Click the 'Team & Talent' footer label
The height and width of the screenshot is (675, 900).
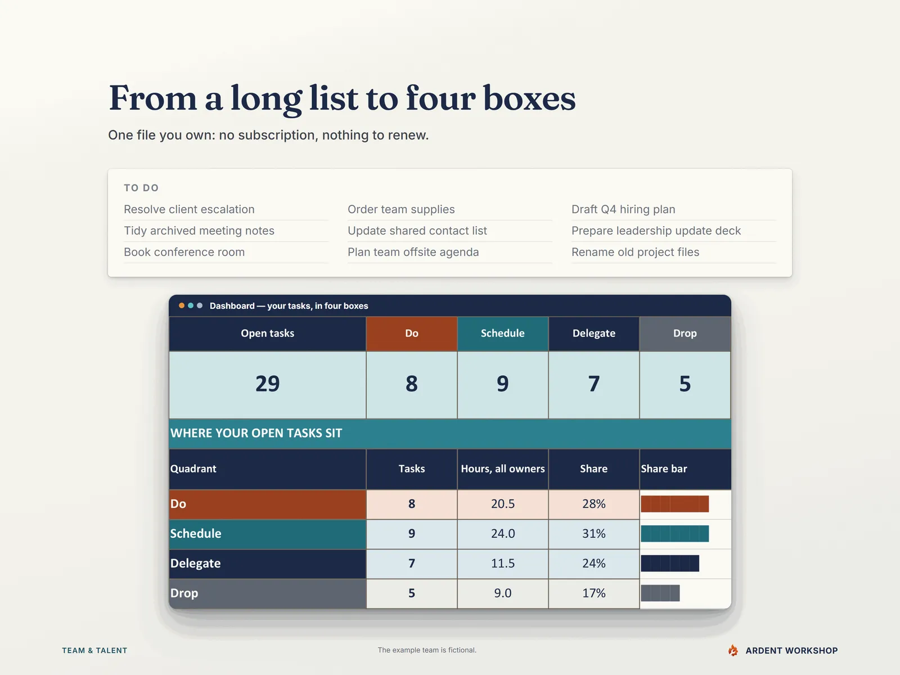tap(94, 651)
